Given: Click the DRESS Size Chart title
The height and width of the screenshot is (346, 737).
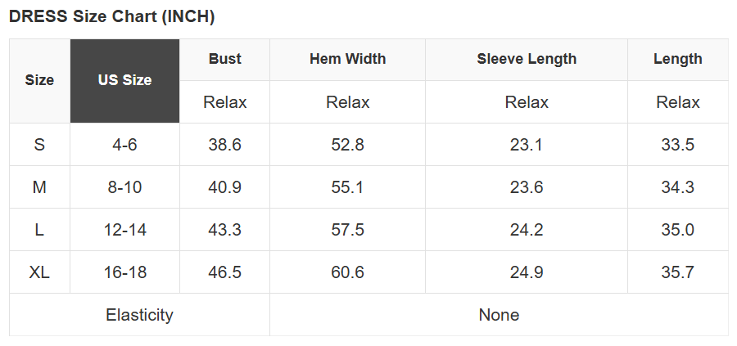Looking at the screenshot, I should [x=111, y=16].
